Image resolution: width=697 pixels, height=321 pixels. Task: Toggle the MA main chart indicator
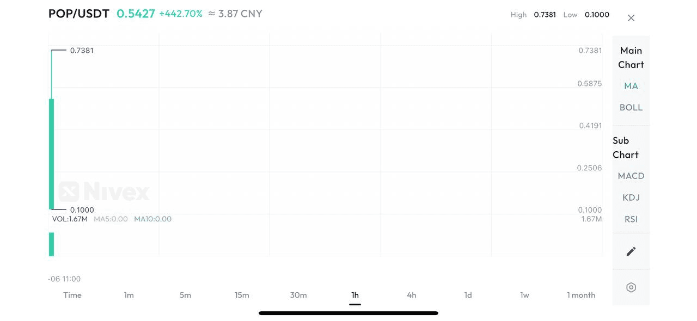coord(631,86)
